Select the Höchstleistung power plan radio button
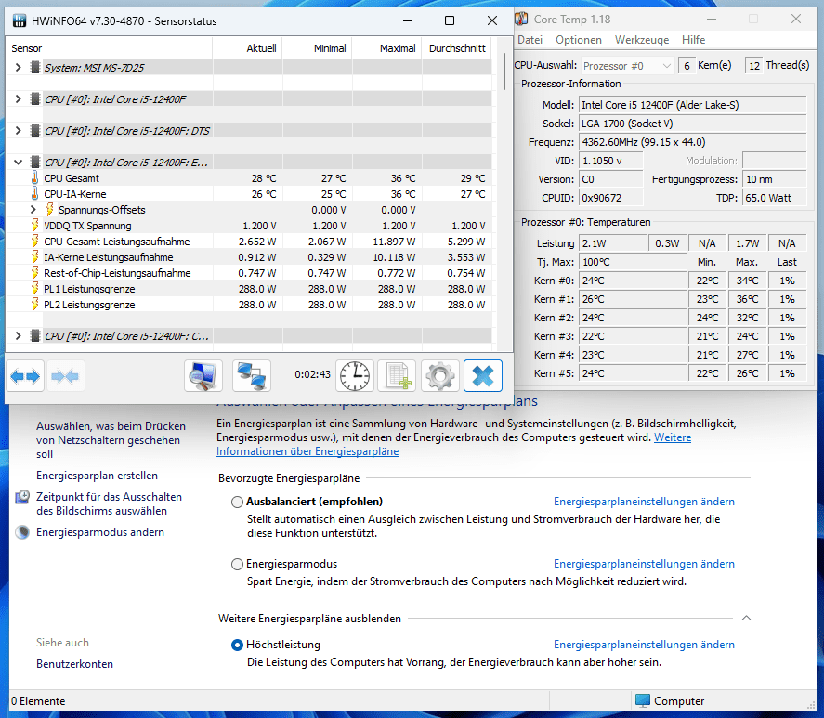The image size is (824, 718). click(237, 645)
